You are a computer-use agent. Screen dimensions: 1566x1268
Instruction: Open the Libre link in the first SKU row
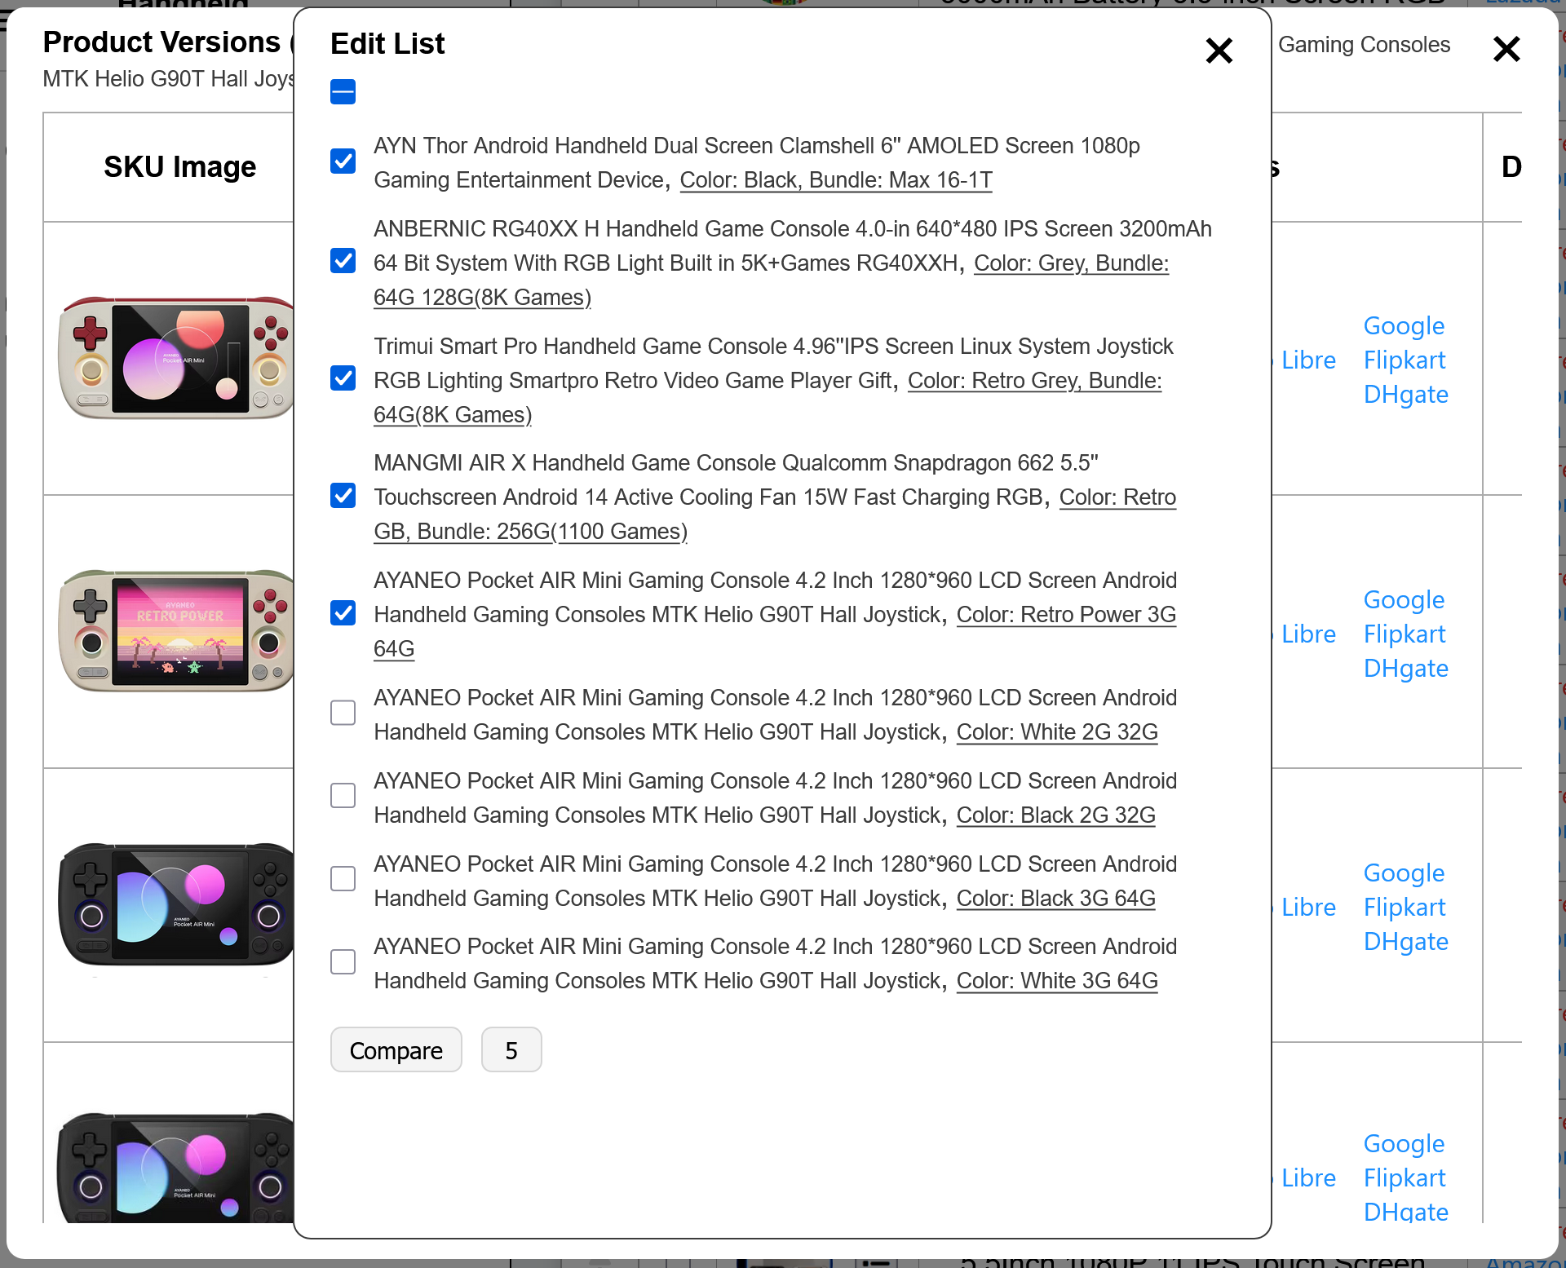point(1308,360)
